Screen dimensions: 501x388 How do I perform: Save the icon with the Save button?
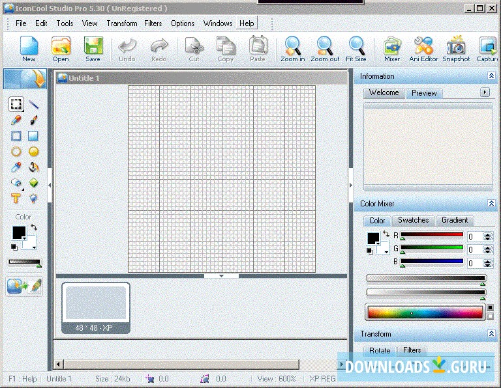93,48
